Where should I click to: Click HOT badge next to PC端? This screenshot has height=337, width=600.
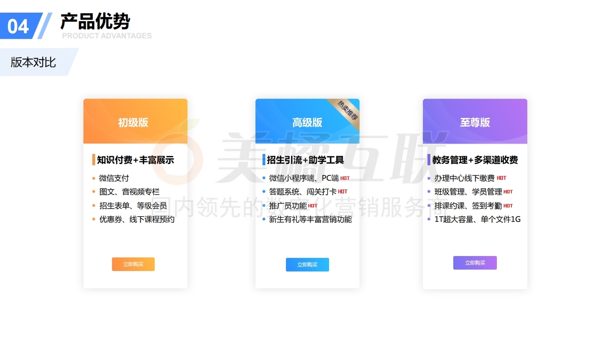click(345, 178)
